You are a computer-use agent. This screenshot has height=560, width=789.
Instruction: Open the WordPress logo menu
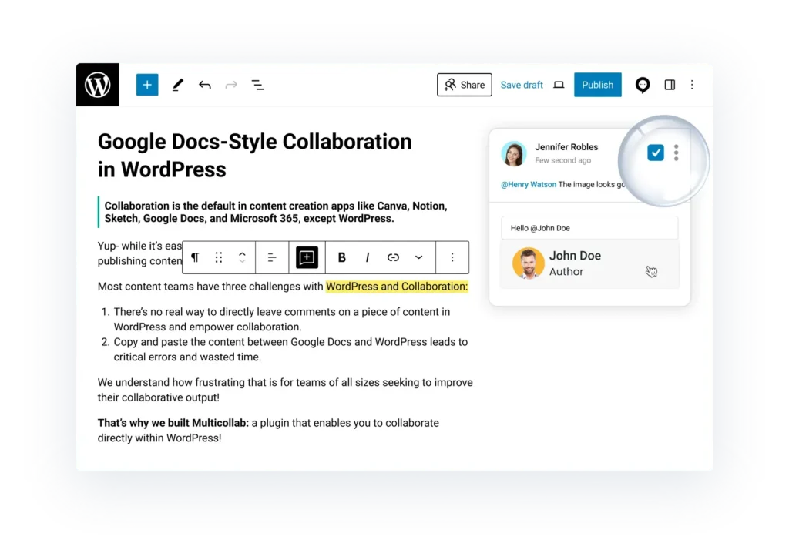[98, 85]
